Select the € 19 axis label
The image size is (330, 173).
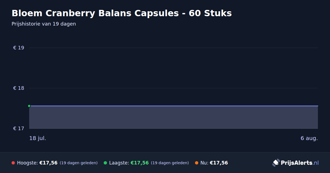tap(19, 48)
